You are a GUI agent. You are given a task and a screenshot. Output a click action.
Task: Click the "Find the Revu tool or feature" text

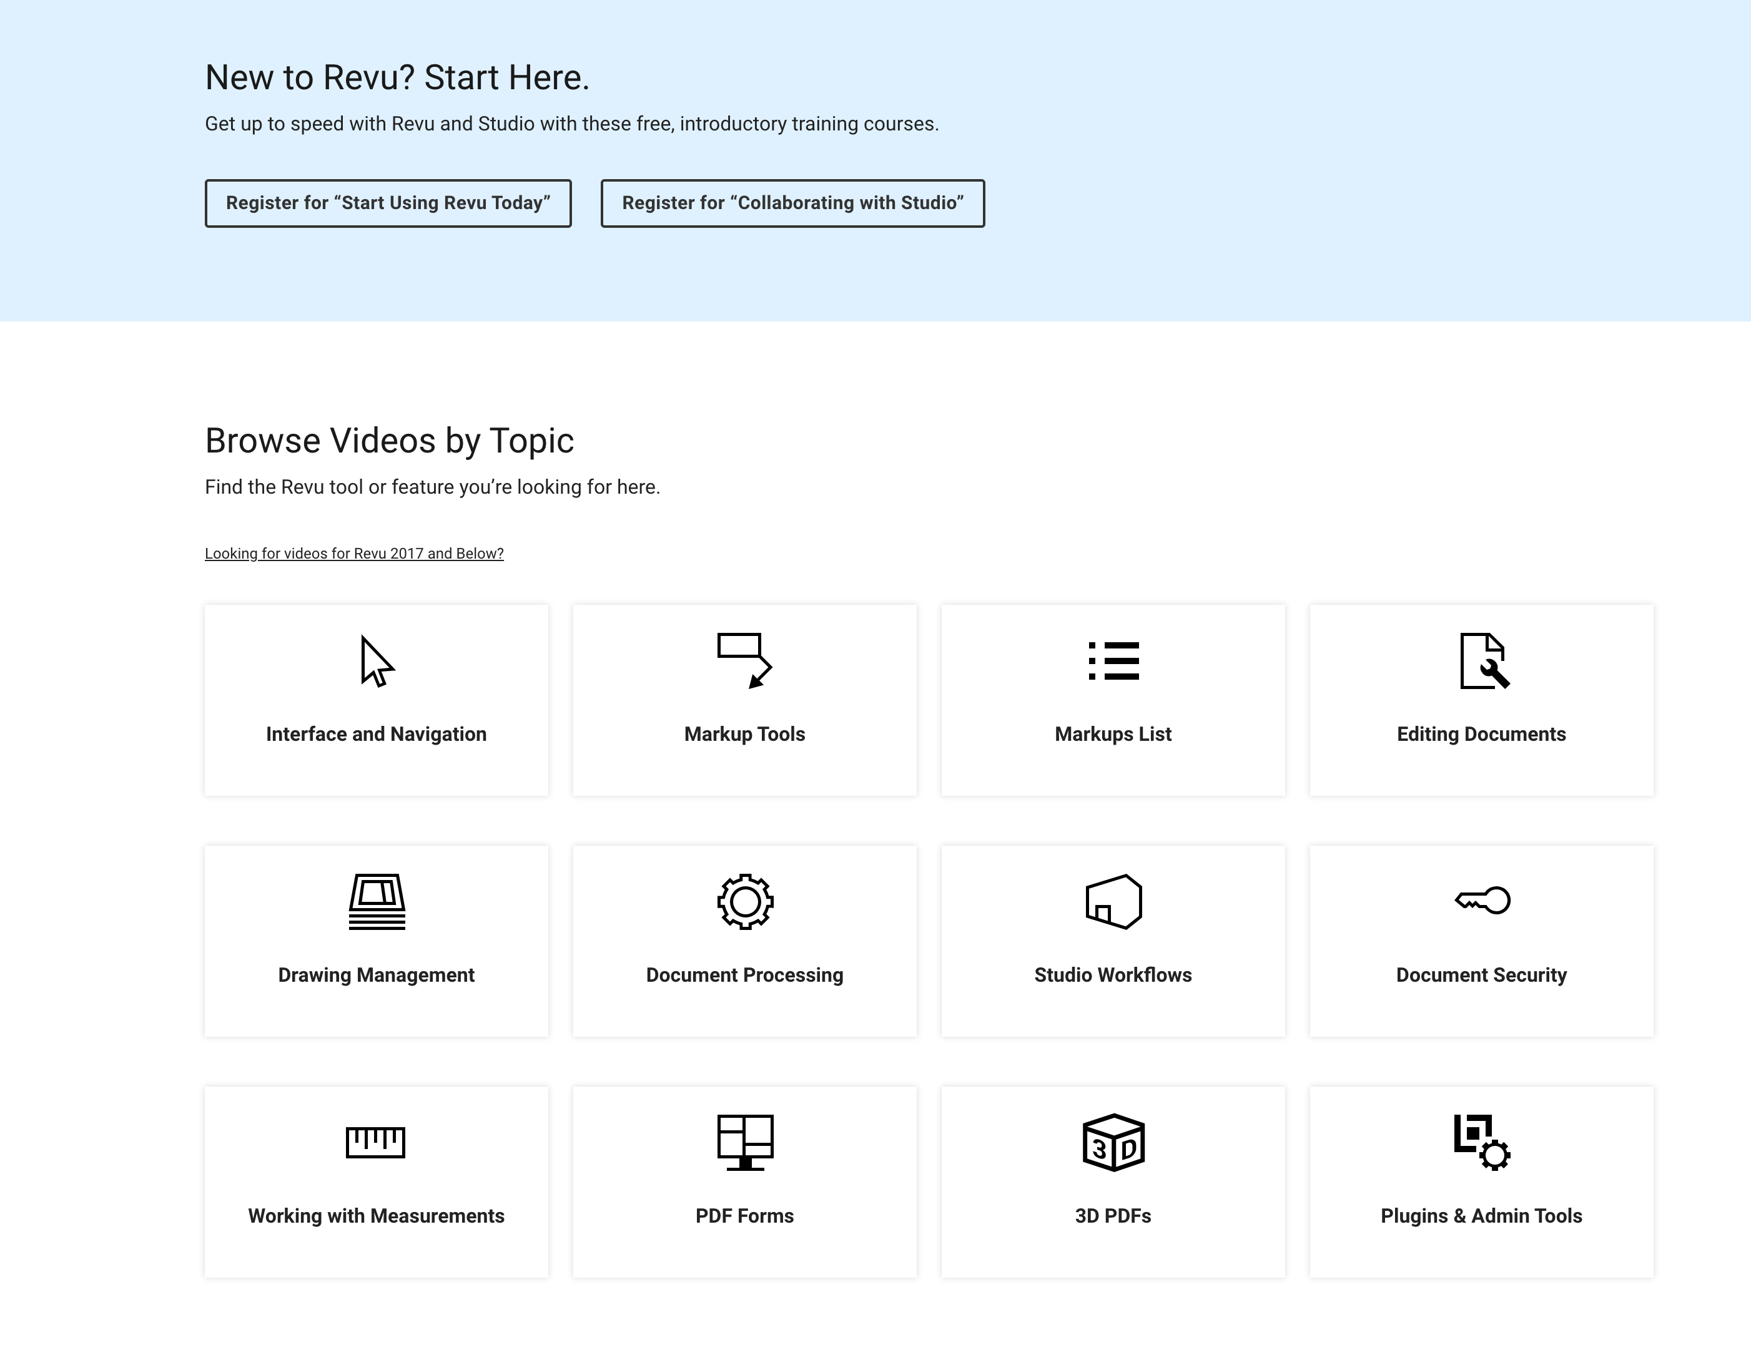(x=433, y=487)
